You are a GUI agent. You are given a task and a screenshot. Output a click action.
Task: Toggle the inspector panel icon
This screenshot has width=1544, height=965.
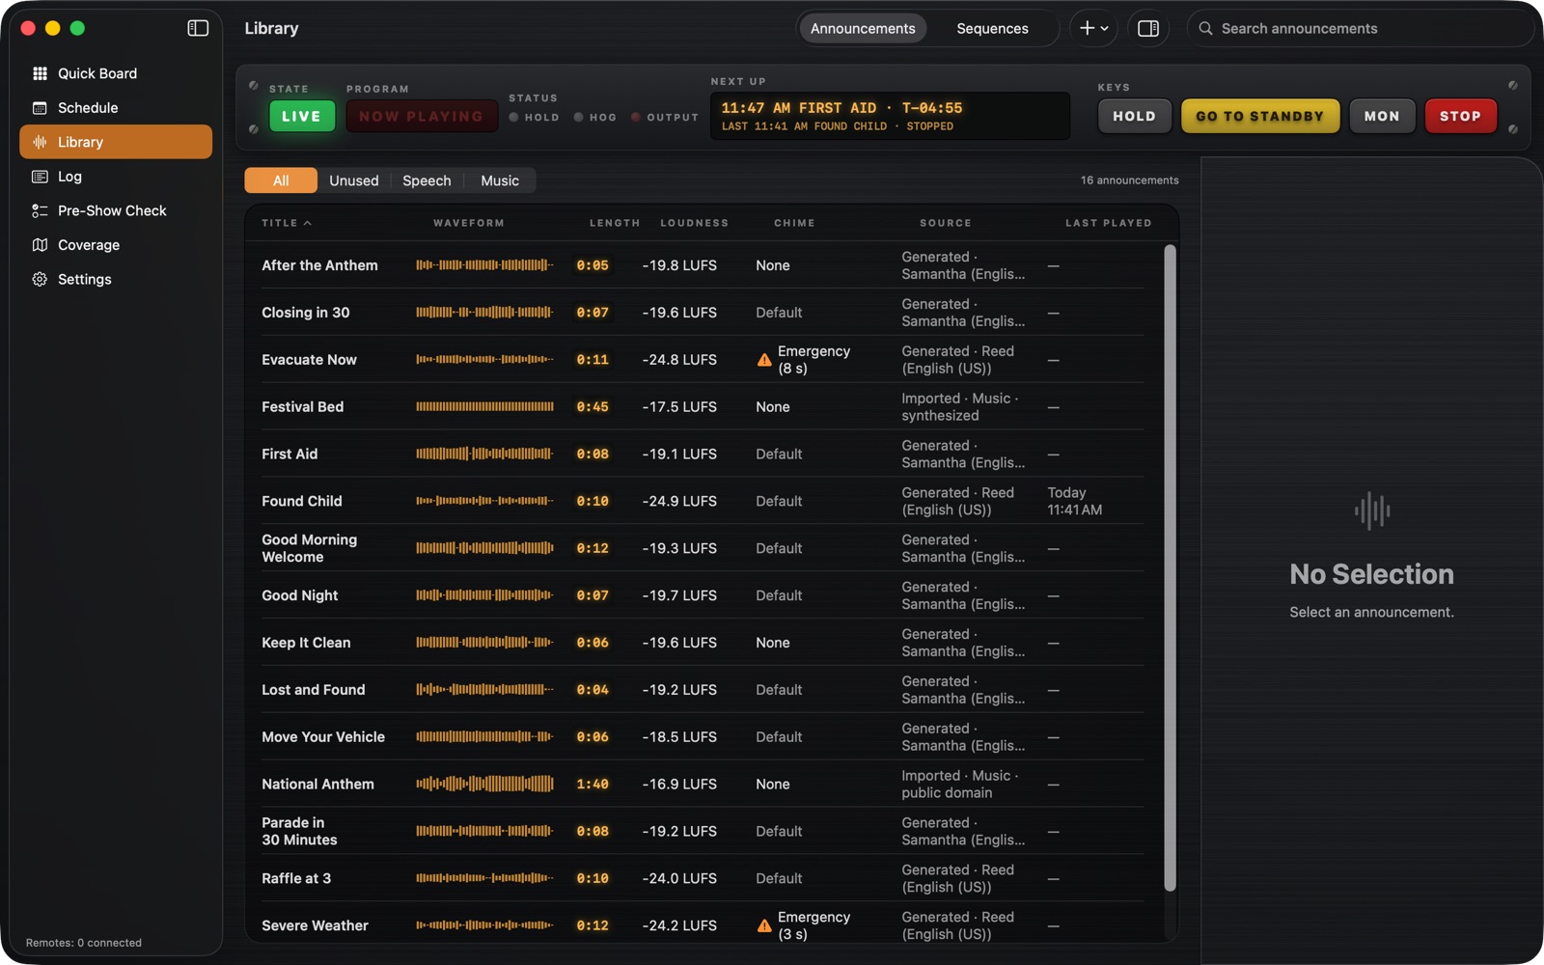tap(1148, 28)
